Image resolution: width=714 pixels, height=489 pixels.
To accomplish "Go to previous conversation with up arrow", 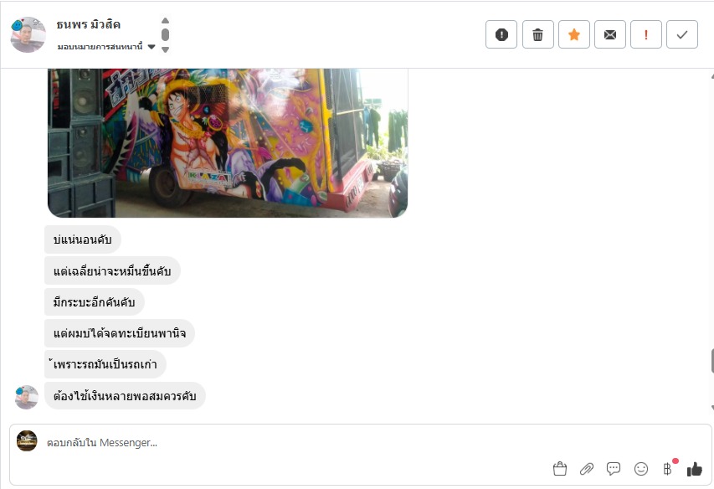I will point(165,20).
